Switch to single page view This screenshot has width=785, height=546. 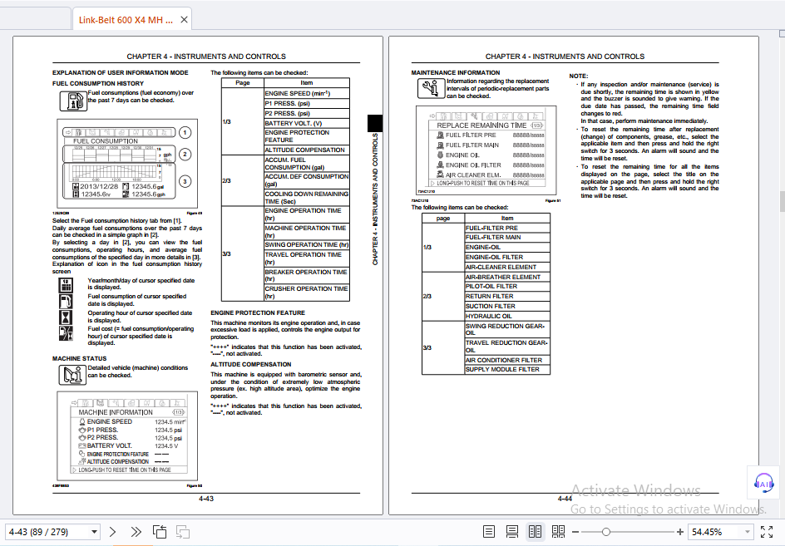point(489,532)
